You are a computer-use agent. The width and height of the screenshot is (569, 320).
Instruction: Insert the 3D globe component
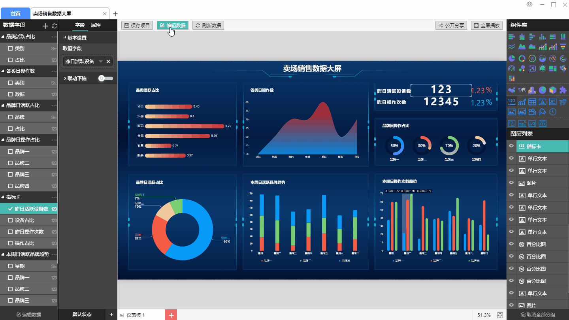click(543, 90)
